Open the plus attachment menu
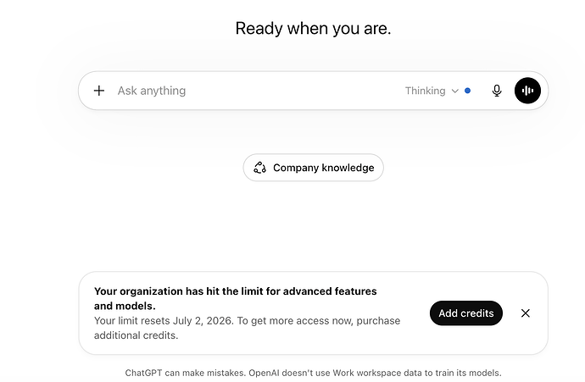Screen dimensions: 585x382 pyautogui.click(x=99, y=91)
